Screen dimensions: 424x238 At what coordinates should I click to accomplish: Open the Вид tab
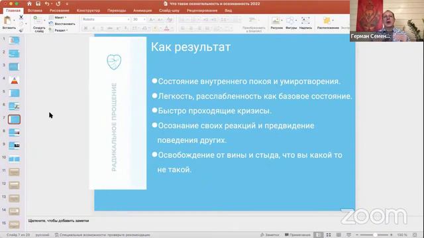pos(228,11)
